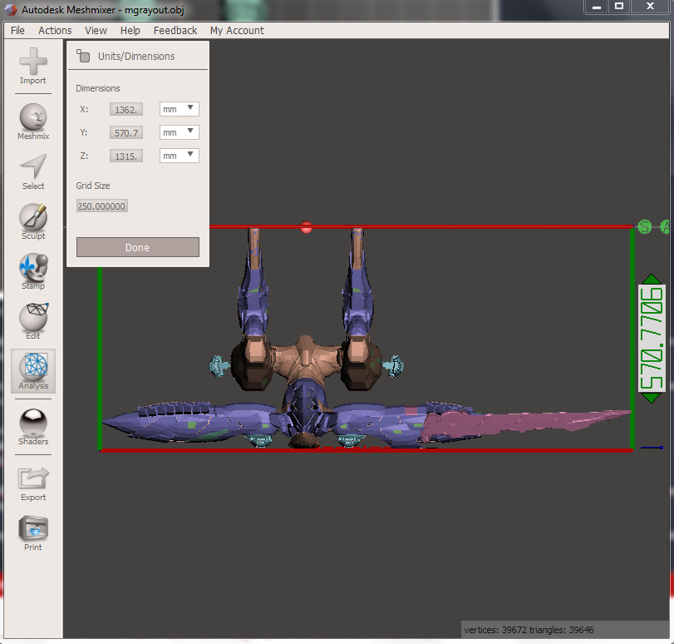This screenshot has width=674, height=644.
Task: Click the Units/Dimensions panel title
Action: (136, 57)
